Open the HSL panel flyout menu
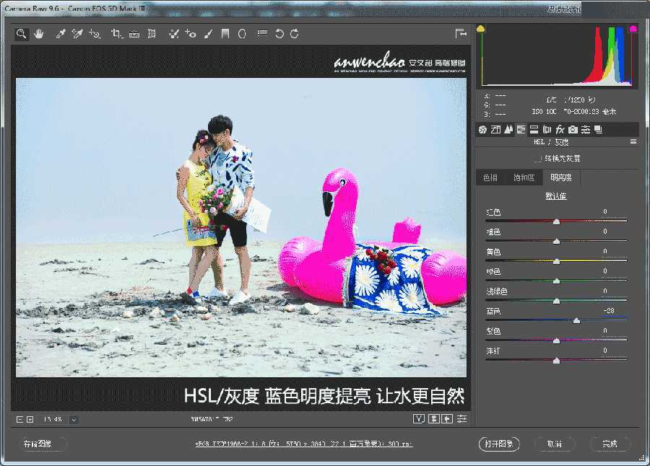The height and width of the screenshot is (466, 650). pyautogui.click(x=633, y=142)
